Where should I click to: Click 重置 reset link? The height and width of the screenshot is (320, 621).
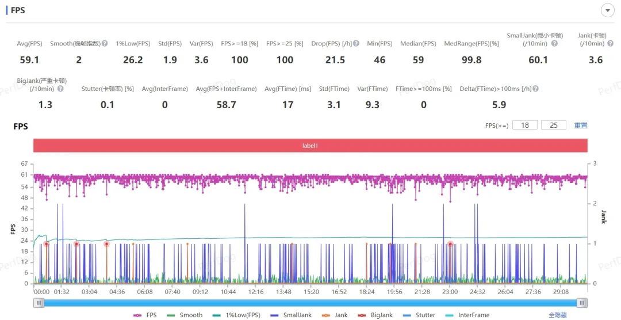[x=581, y=125]
